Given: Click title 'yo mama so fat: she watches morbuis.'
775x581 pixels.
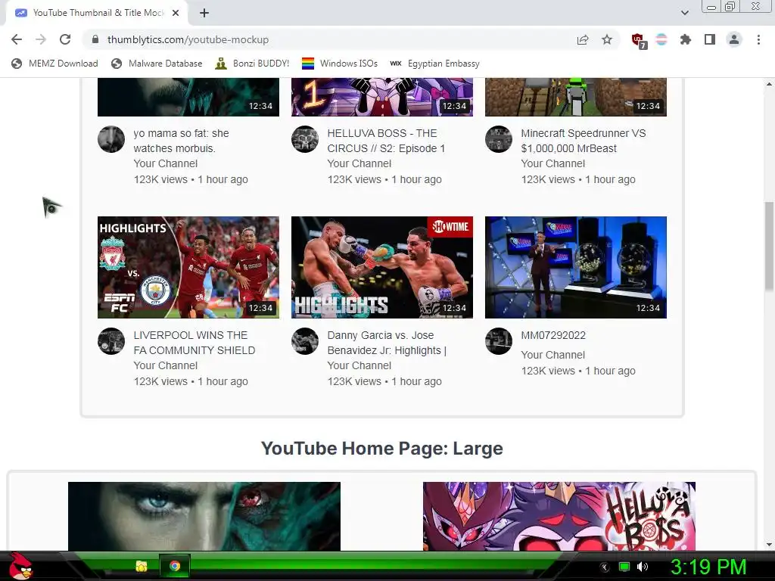Looking at the screenshot, I should [x=181, y=141].
